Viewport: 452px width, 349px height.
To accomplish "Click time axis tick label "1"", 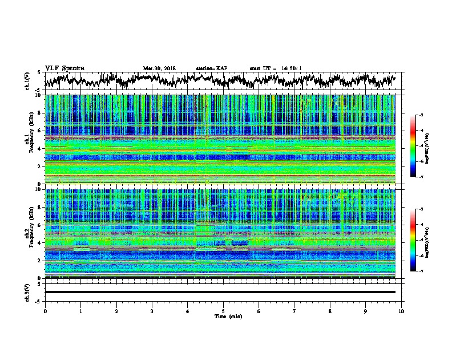I will click(x=80, y=311).
